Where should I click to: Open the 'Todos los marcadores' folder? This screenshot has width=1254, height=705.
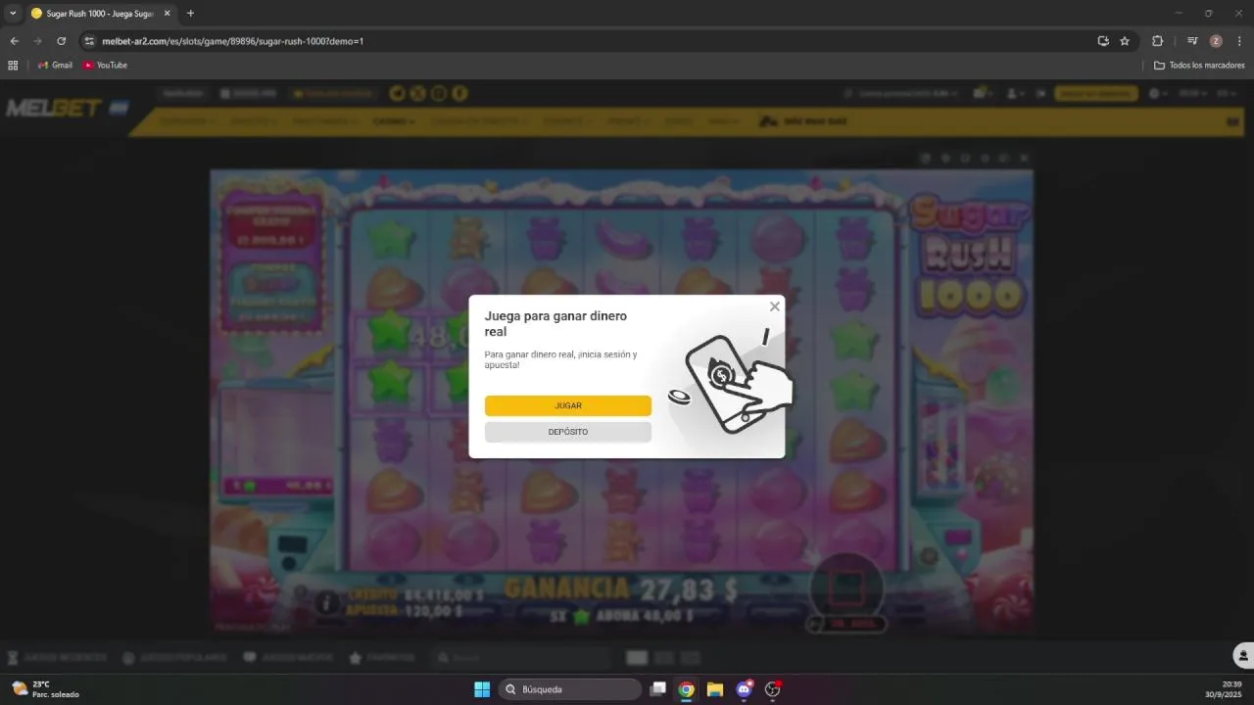click(1199, 65)
